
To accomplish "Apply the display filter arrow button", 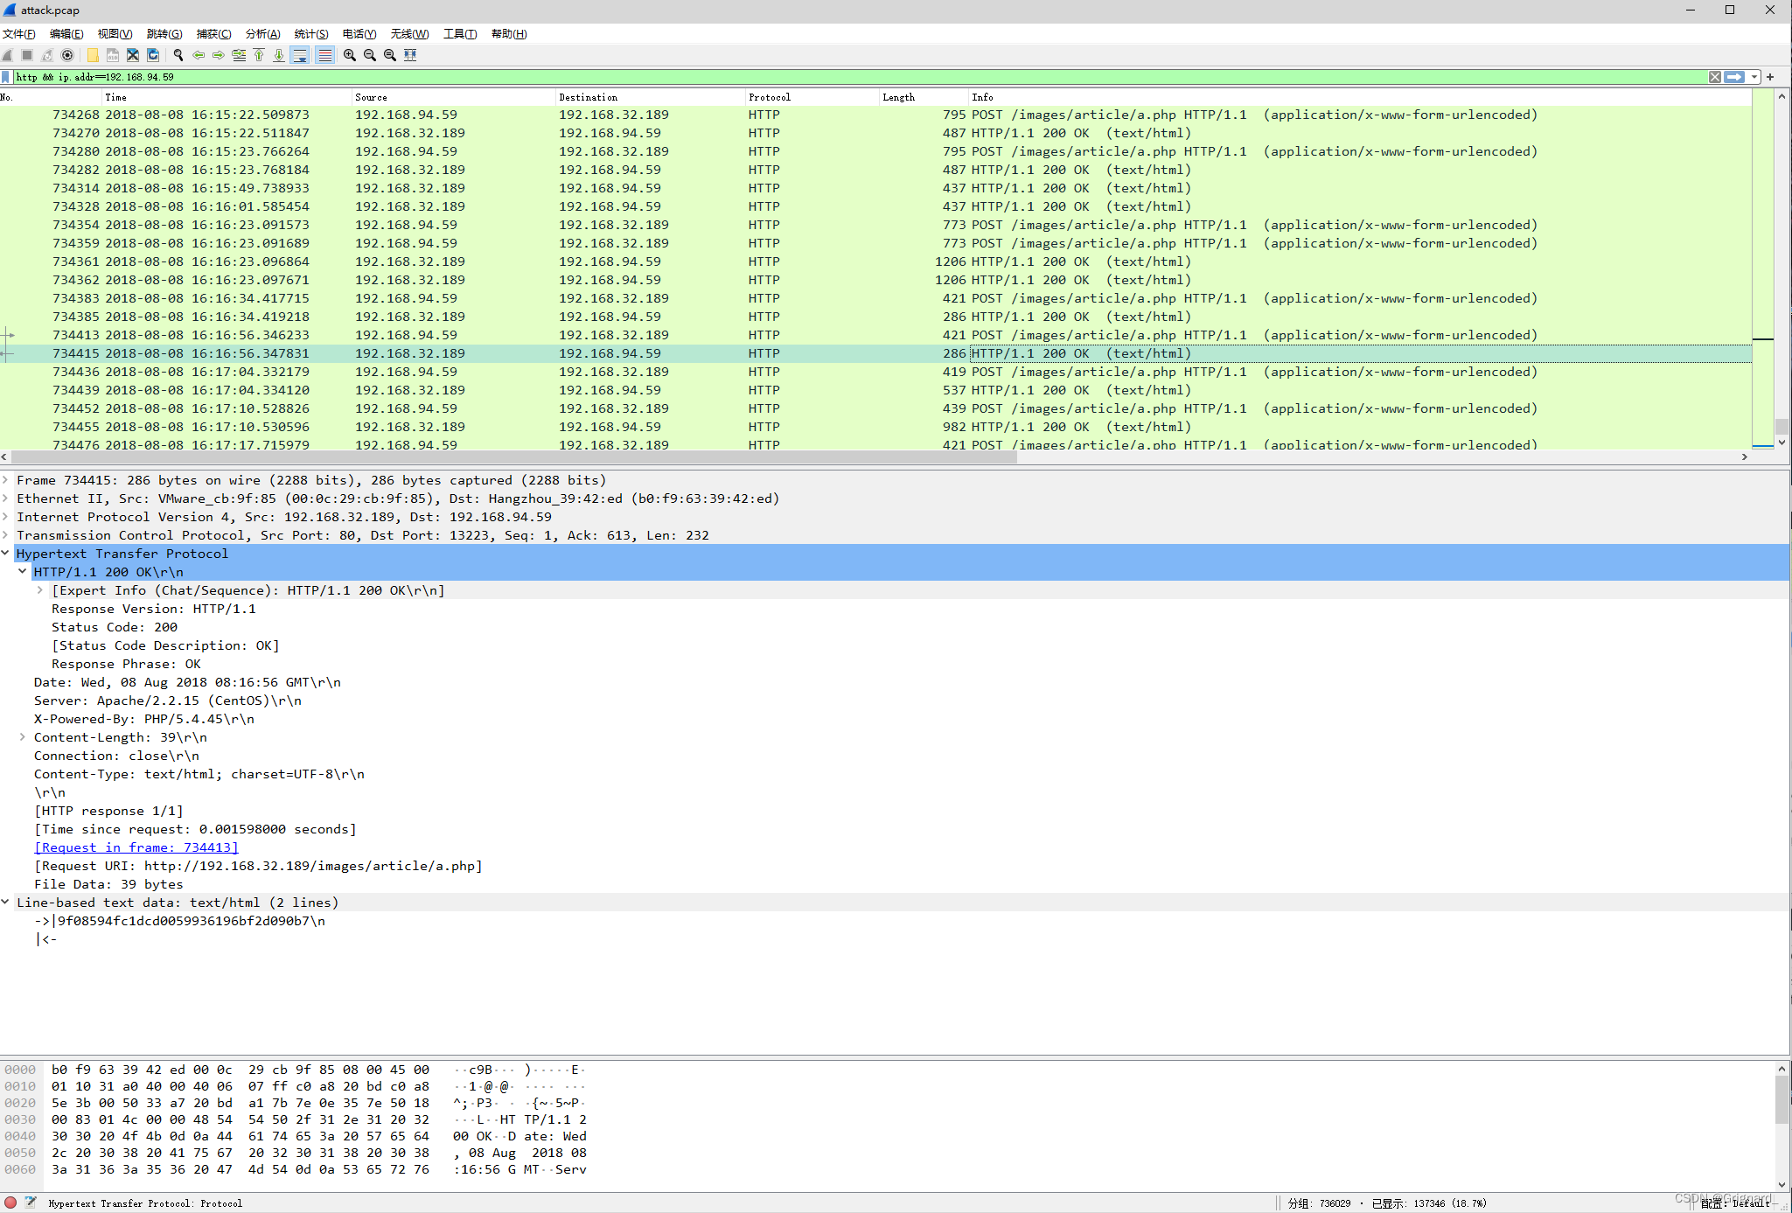I will tap(1734, 77).
